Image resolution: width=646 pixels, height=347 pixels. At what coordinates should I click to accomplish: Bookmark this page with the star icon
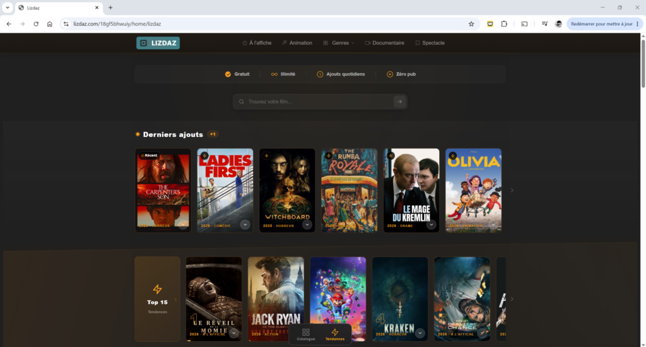471,24
